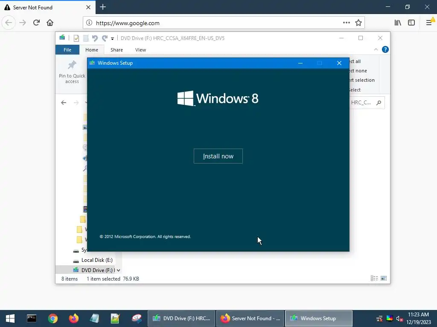Open Firefox Library icon
Viewport: 437px width, 327px height.
click(398, 23)
